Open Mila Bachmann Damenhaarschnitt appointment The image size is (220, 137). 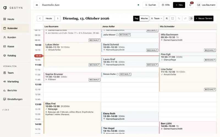coord(188,42)
